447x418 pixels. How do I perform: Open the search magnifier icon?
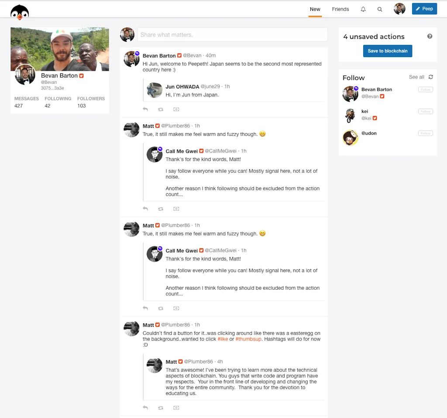(x=379, y=9)
